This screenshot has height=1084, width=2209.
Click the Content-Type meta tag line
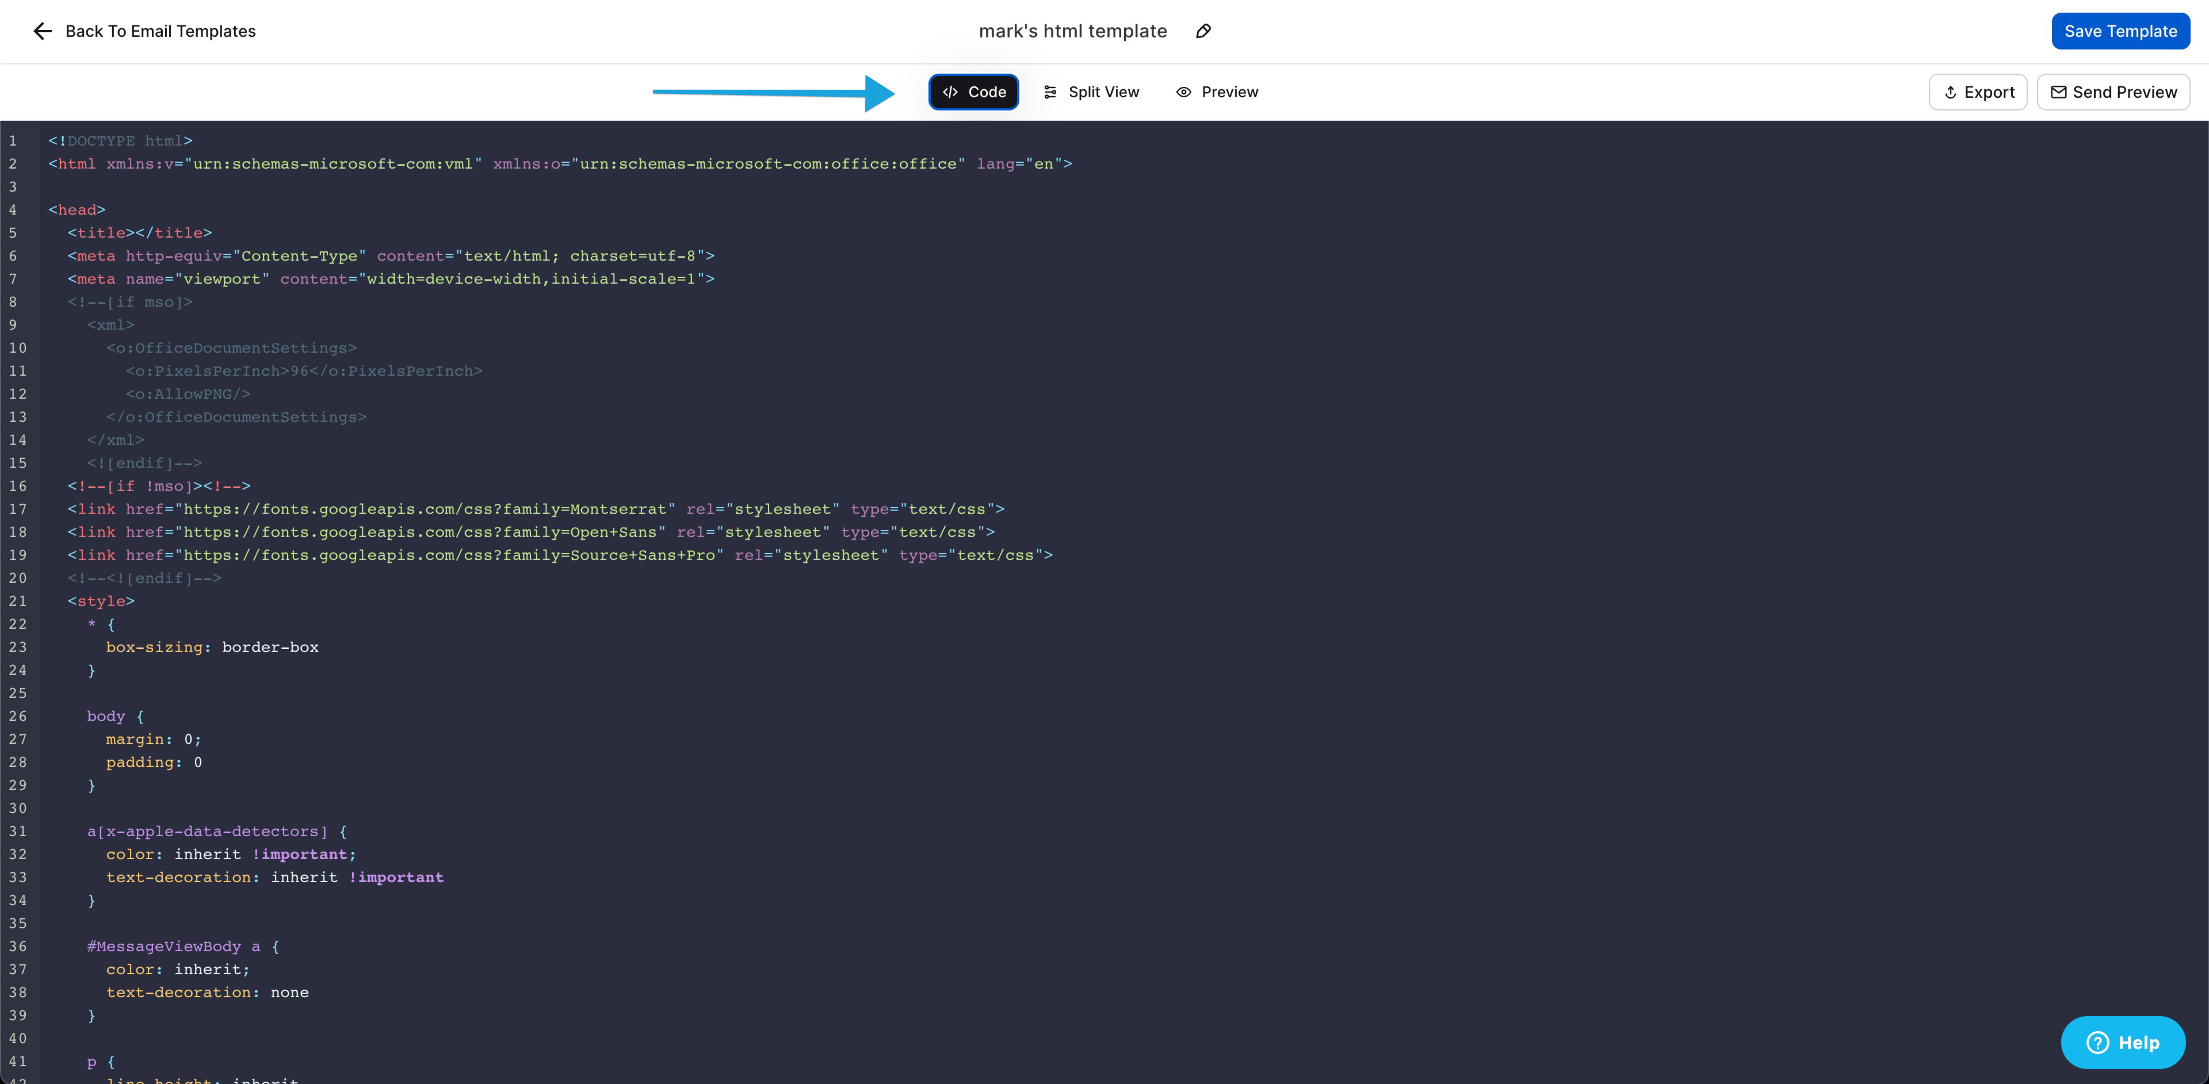(391, 255)
